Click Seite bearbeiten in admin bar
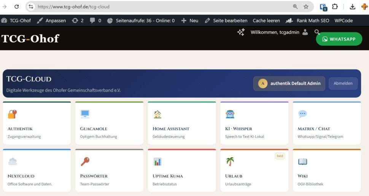369x196 pixels. [226, 21]
